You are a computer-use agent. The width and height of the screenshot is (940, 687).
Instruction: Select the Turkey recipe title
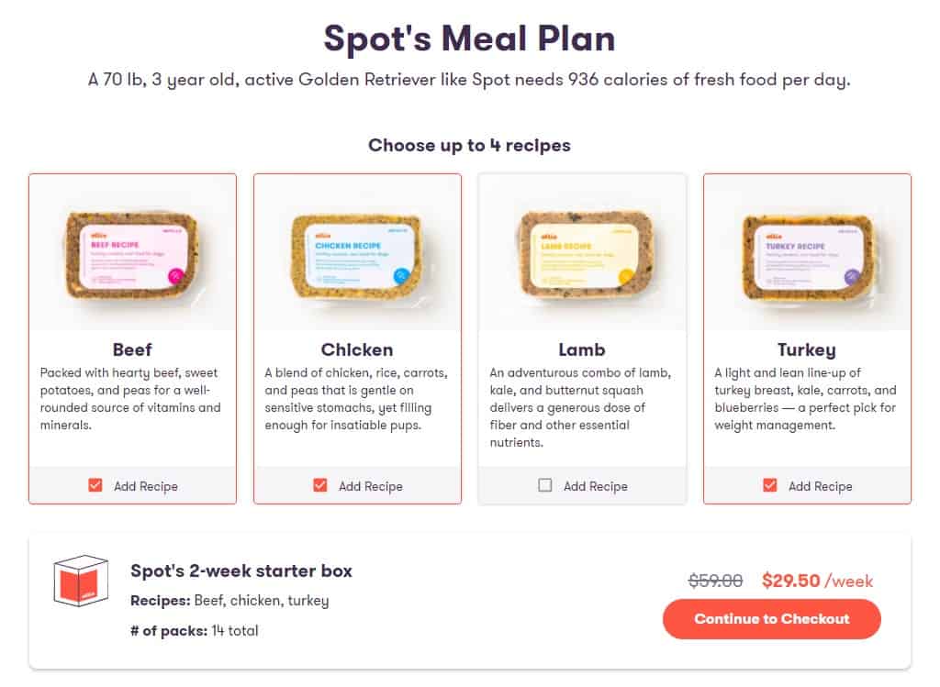coord(807,349)
